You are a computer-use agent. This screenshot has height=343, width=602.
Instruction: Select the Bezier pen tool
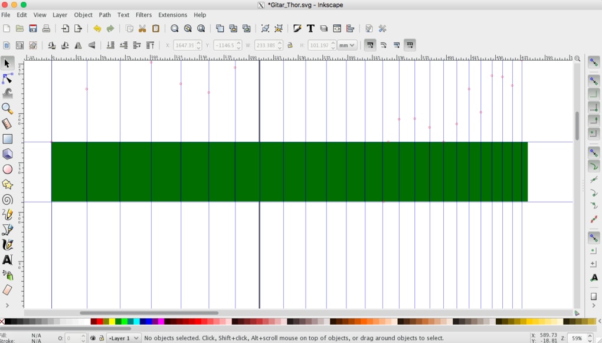coord(7,230)
